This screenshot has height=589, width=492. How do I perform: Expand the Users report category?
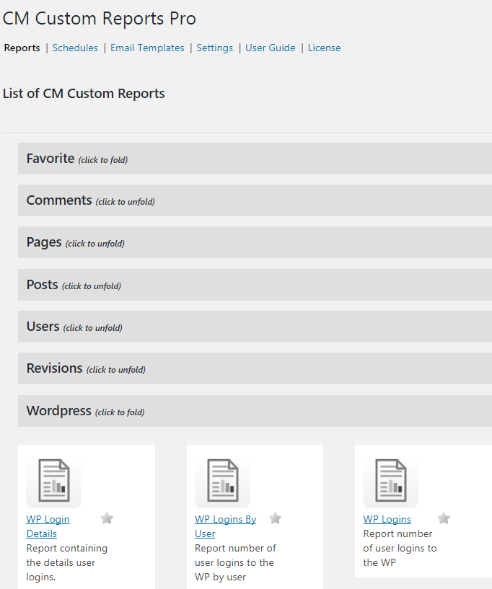tap(74, 327)
